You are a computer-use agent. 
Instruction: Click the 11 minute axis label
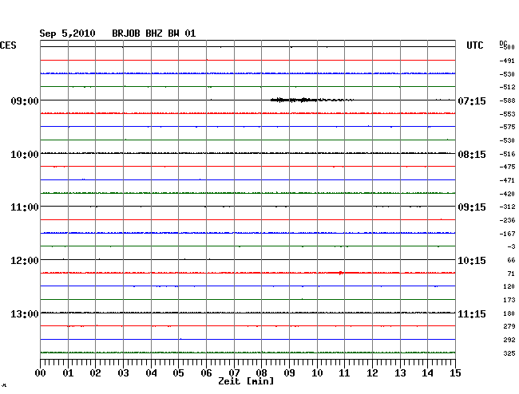point(344,373)
